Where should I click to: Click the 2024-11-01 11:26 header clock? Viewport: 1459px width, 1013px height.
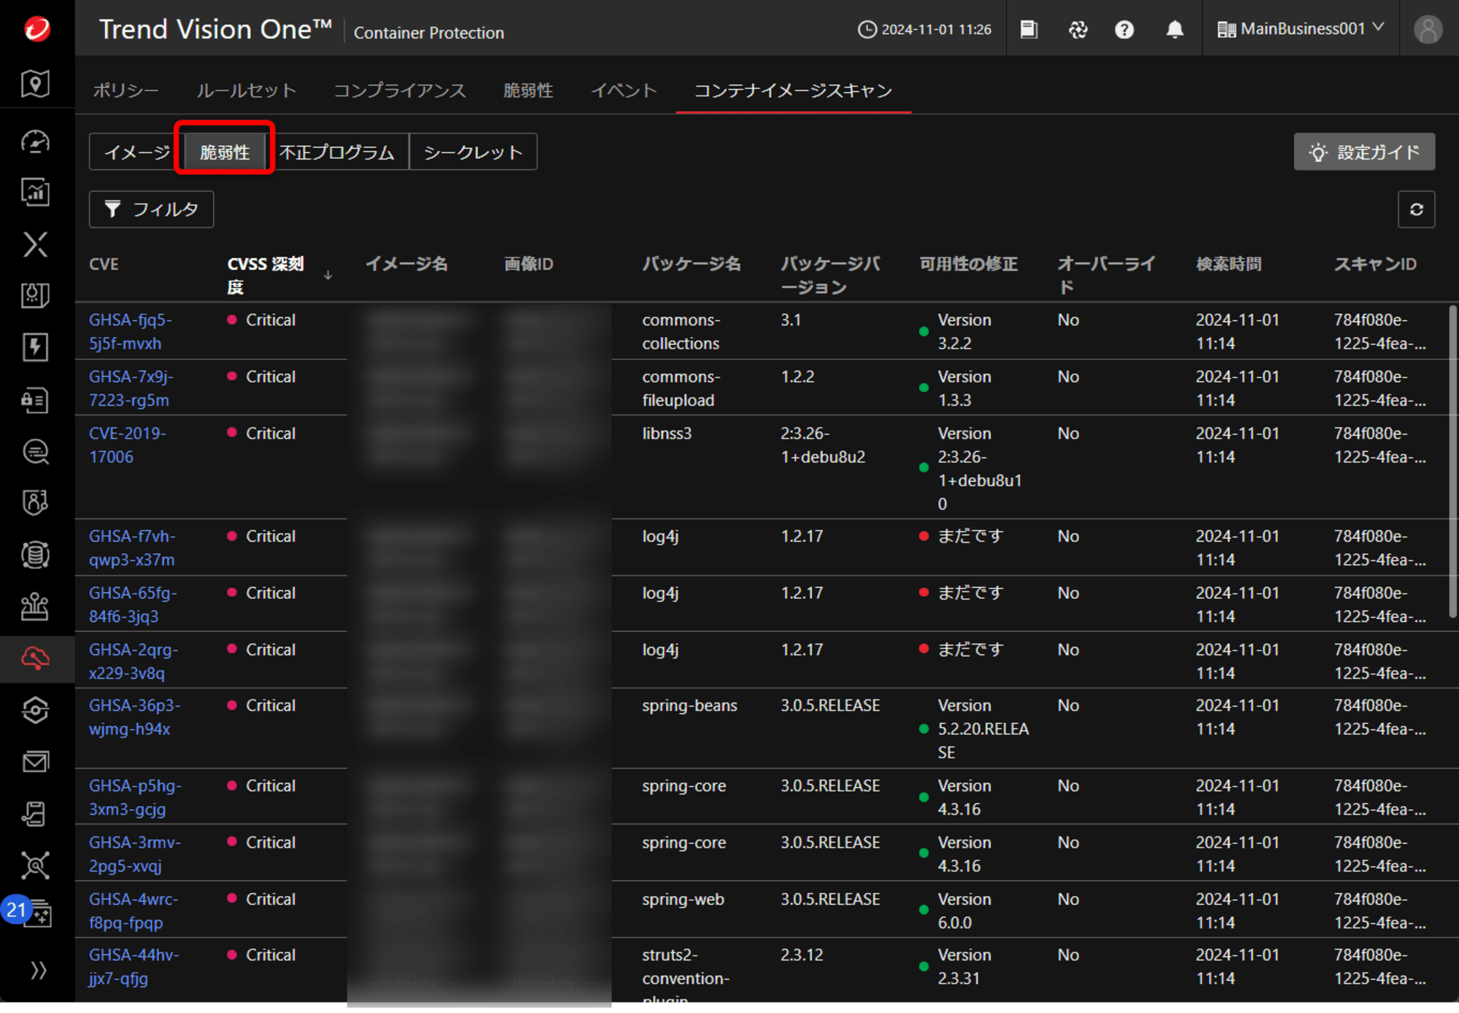tap(924, 29)
